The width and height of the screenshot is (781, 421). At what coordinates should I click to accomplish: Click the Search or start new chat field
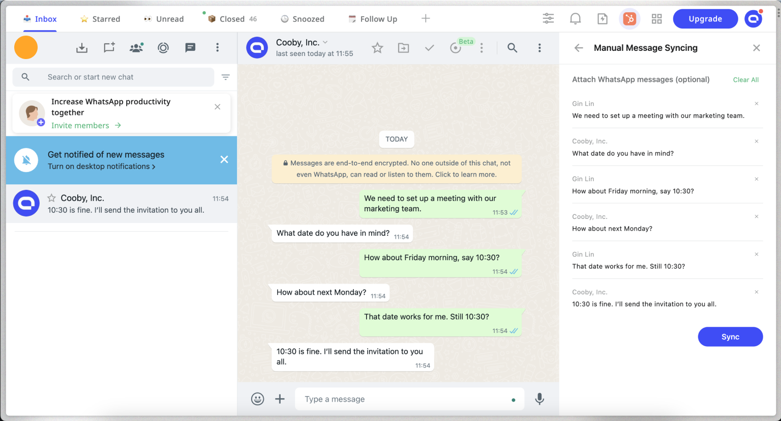tap(113, 77)
